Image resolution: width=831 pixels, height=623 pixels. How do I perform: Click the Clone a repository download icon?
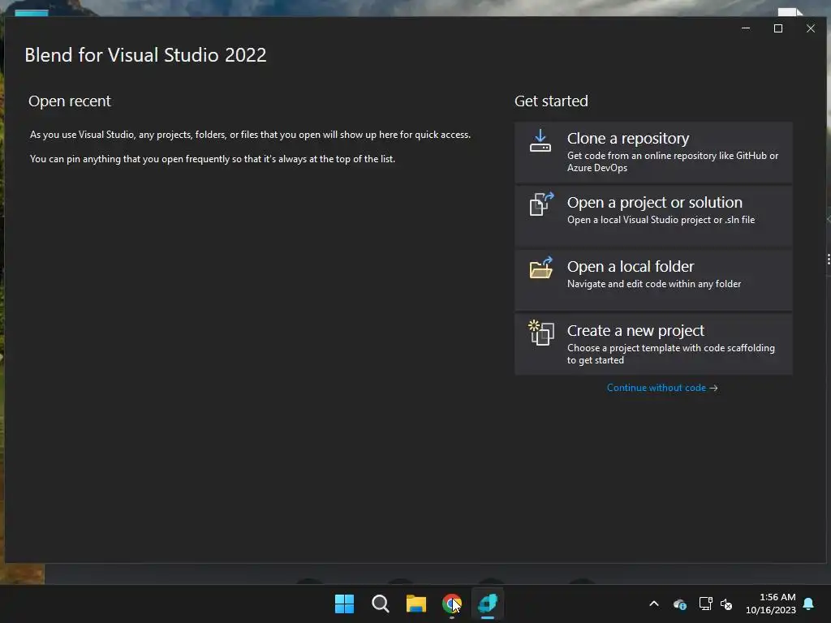[x=540, y=141]
